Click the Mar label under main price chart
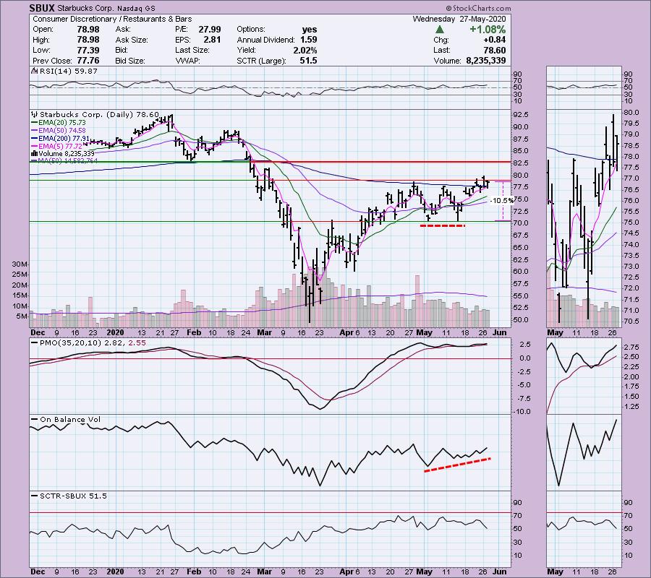This screenshot has width=651, height=578. pos(265,332)
